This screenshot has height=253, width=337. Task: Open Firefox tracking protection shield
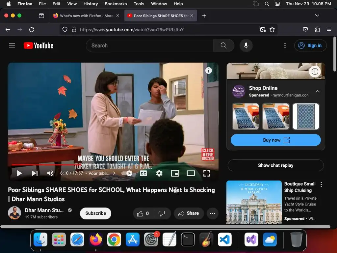pos(65,29)
